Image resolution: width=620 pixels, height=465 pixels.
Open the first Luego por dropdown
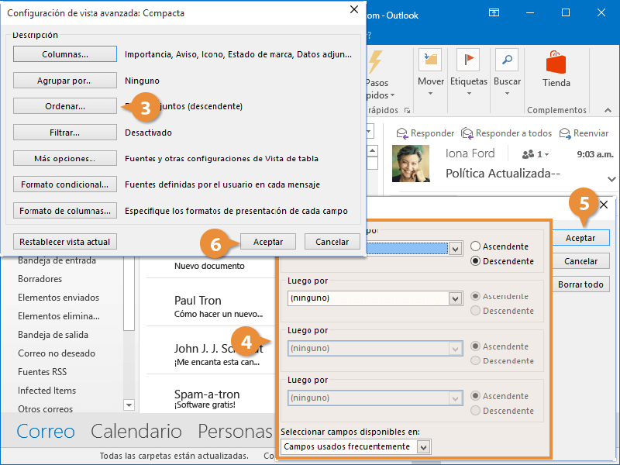455,298
